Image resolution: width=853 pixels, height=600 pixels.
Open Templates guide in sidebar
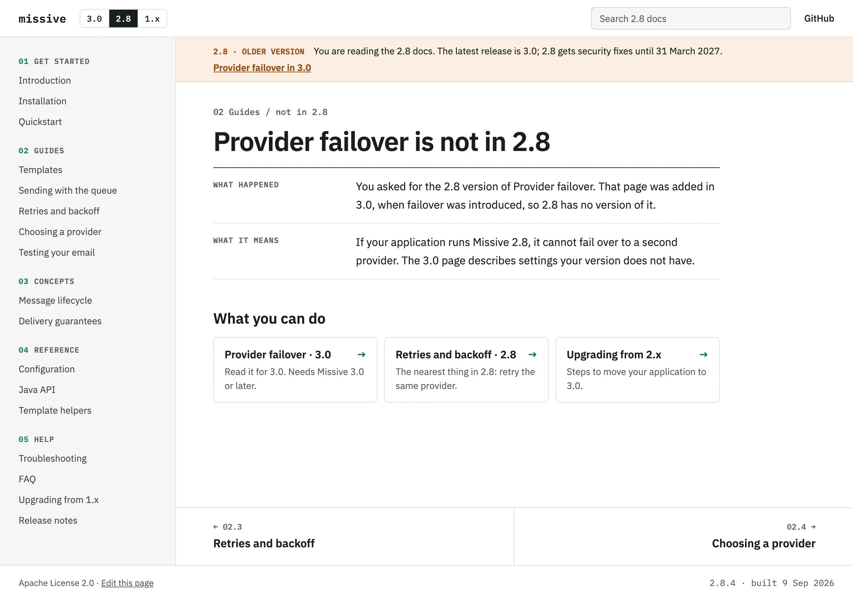pyautogui.click(x=41, y=170)
